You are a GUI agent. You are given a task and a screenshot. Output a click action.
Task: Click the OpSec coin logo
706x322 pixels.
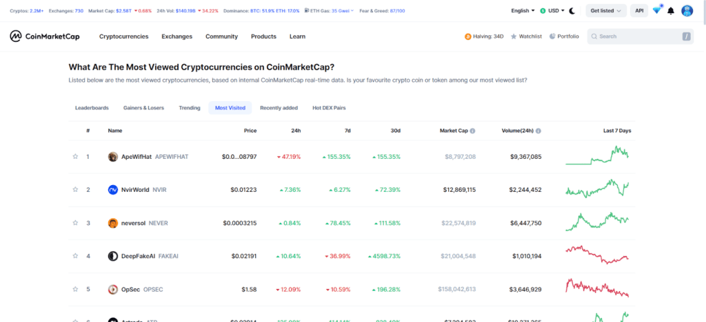[x=113, y=289]
